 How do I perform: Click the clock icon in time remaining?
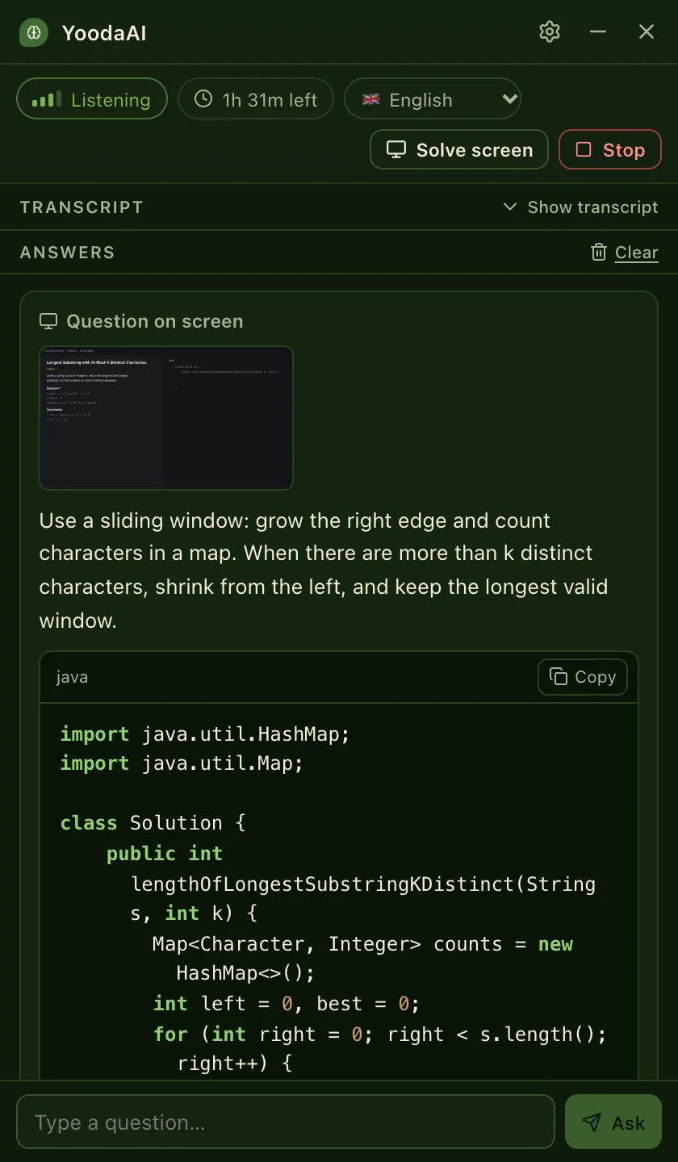coord(204,99)
